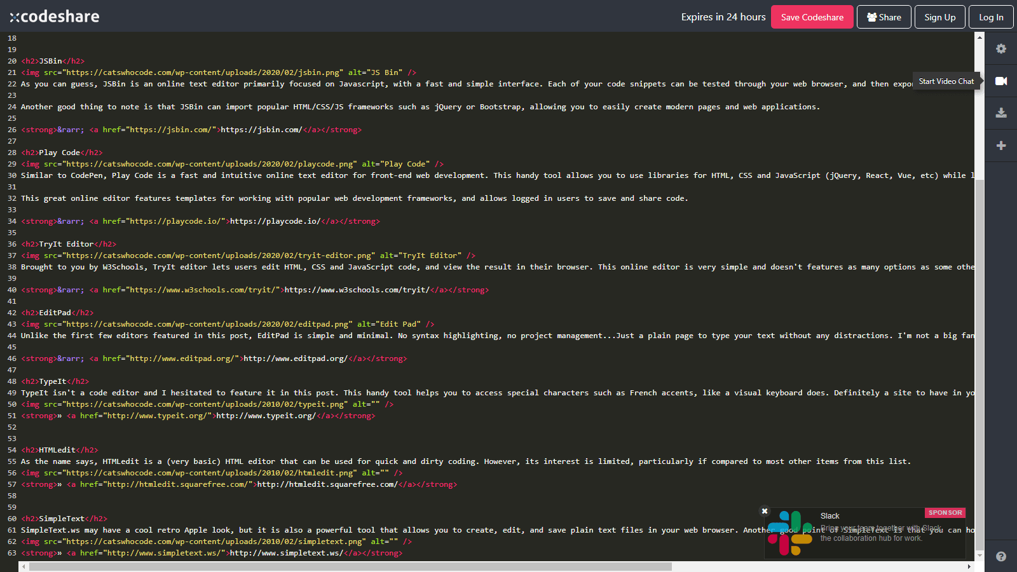The width and height of the screenshot is (1017, 572).
Task: Click the scroll right arrow
Action: pos(969,566)
